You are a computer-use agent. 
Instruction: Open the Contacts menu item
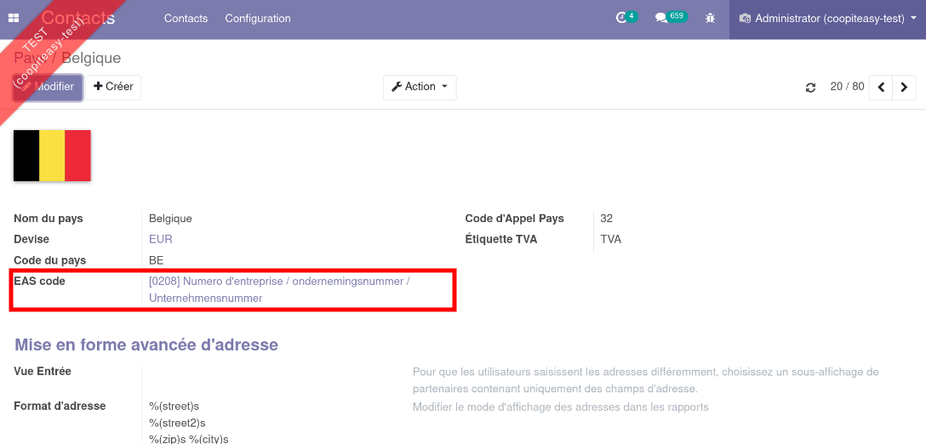[x=186, y=19]
